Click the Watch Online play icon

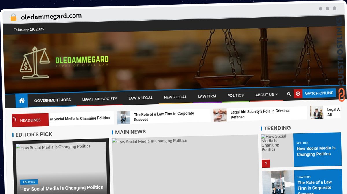(298, 94)
